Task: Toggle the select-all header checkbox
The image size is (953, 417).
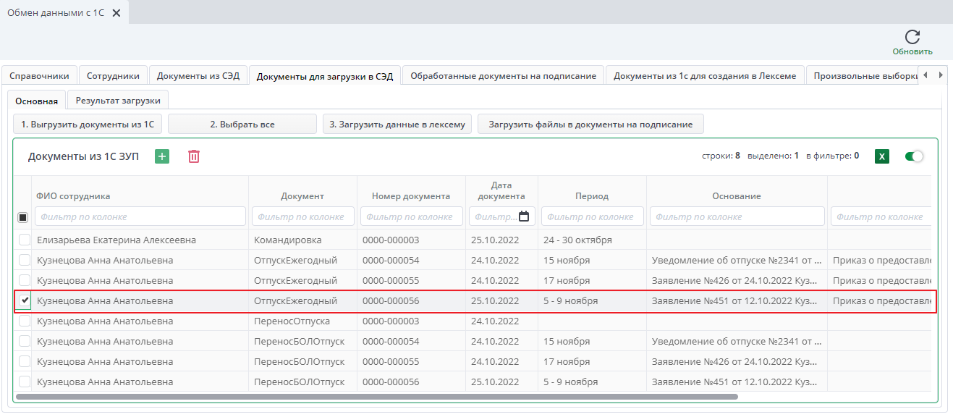Action: [x=22, y=217]
